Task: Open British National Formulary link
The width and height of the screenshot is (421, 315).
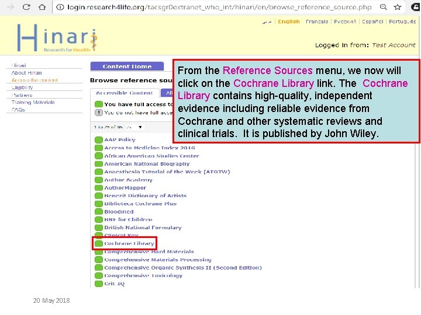Action: click(143, 228)
